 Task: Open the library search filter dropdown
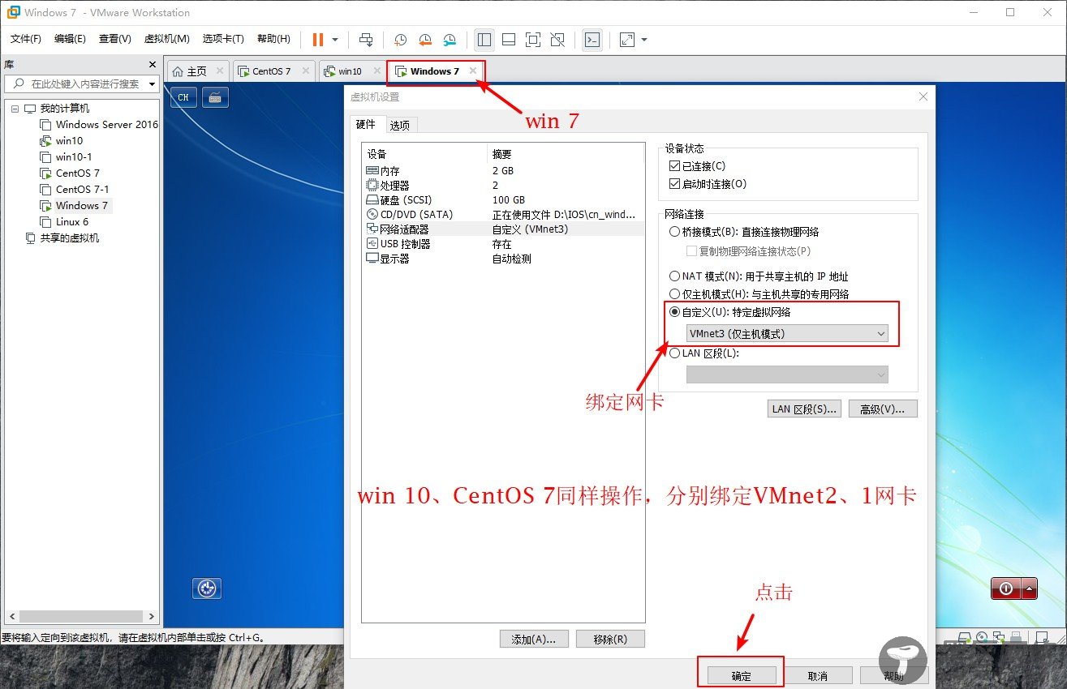point(153,83)
